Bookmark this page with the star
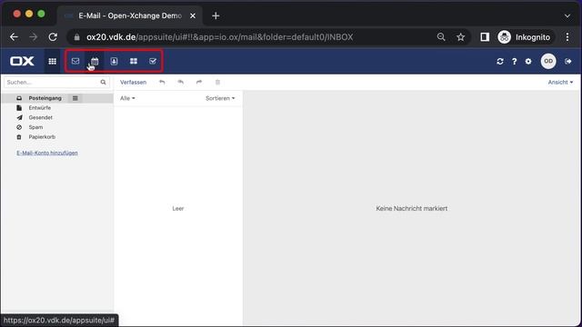 461,37
